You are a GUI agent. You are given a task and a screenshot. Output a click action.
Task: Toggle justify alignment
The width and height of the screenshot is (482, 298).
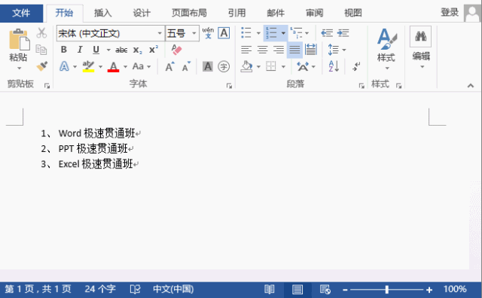[x=294, y=50]
